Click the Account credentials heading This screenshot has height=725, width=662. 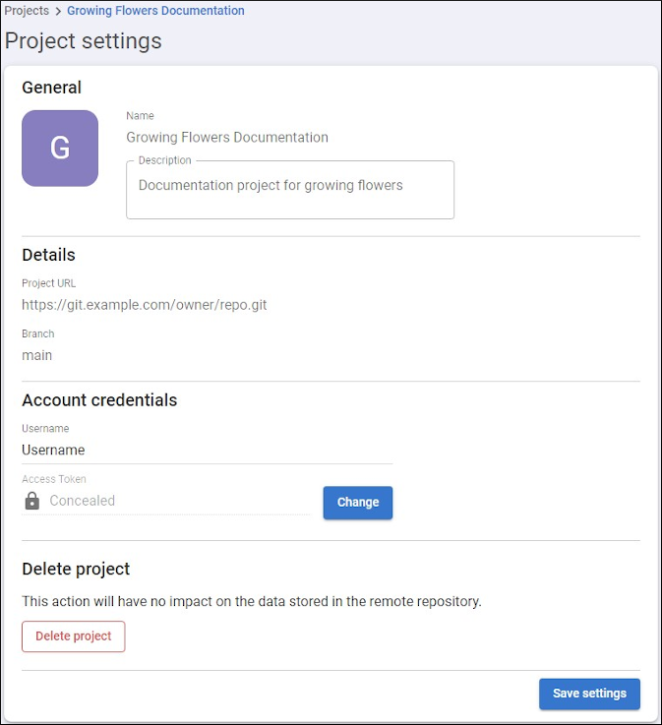(99, 400)
